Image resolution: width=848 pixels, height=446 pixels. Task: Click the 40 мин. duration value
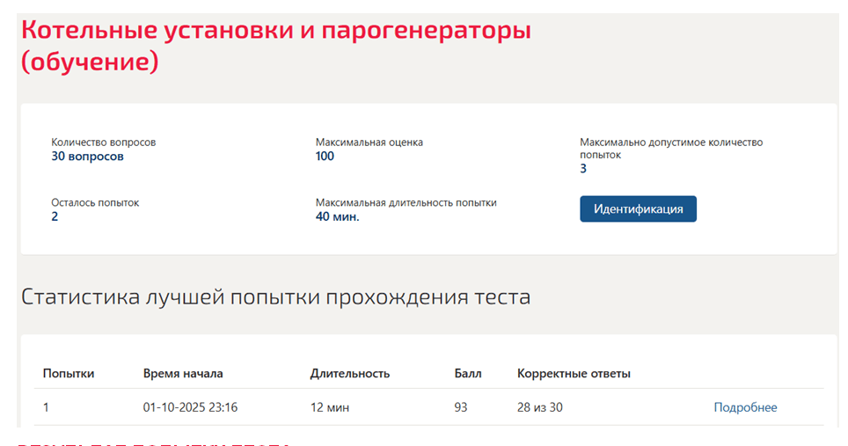point(338,216)
